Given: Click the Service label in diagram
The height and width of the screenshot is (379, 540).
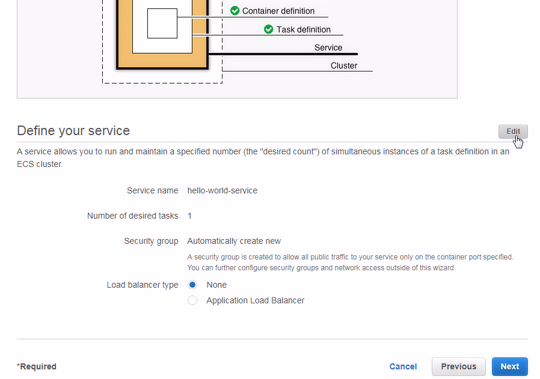Looking at the screenshot, I should (x=328, y=47).
